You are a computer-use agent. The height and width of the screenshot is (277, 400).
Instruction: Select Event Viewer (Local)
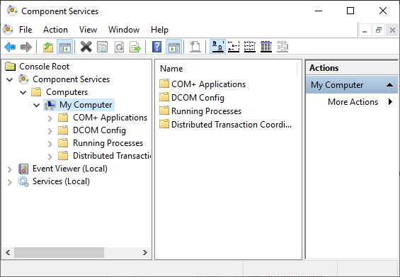pos(70,169)
